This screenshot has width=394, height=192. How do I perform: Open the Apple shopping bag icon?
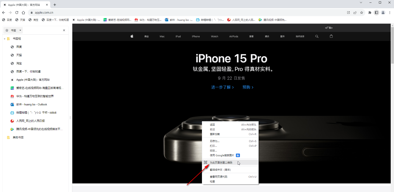[331, 36]
